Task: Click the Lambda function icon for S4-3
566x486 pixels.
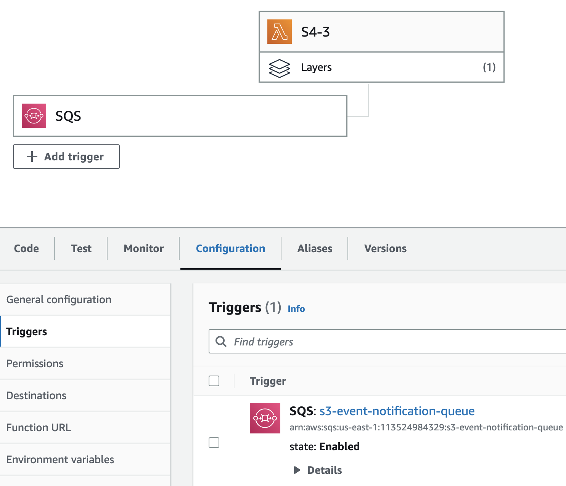Action: click(x=280, y=32)
